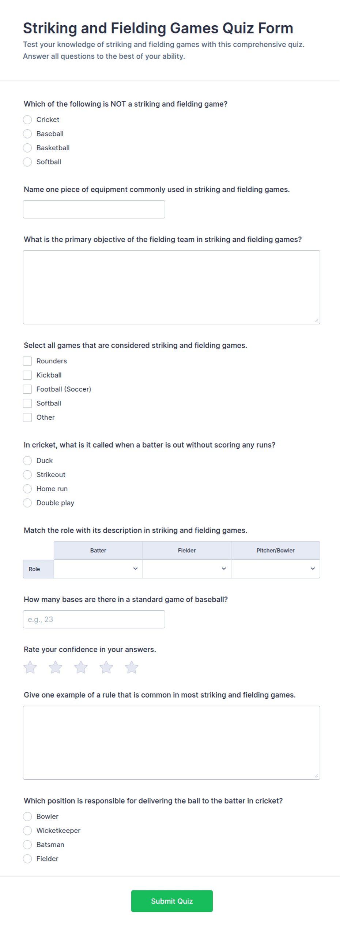This screenshot has width=340, height=930.
Task: Select the third star rating
Action: click(81, 668)
